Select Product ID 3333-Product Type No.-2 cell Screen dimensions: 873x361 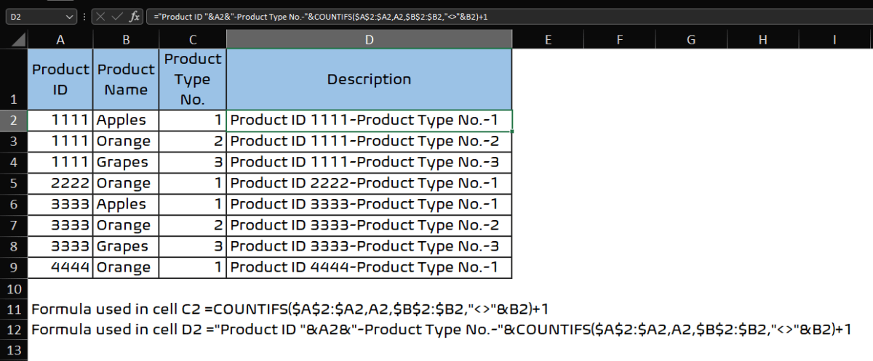coord(370,226)
